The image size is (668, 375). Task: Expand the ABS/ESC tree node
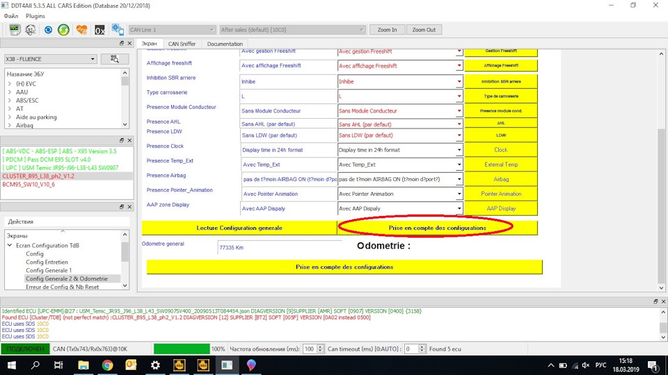pyautogui.click(x=10, y=100)
